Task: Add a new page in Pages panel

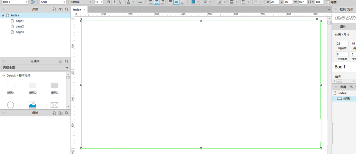Action: pyautogui.click(x=54, y=9)
